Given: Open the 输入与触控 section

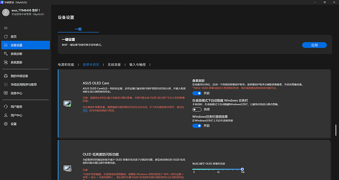Looking at the screenshot, I should click(137, 64).
